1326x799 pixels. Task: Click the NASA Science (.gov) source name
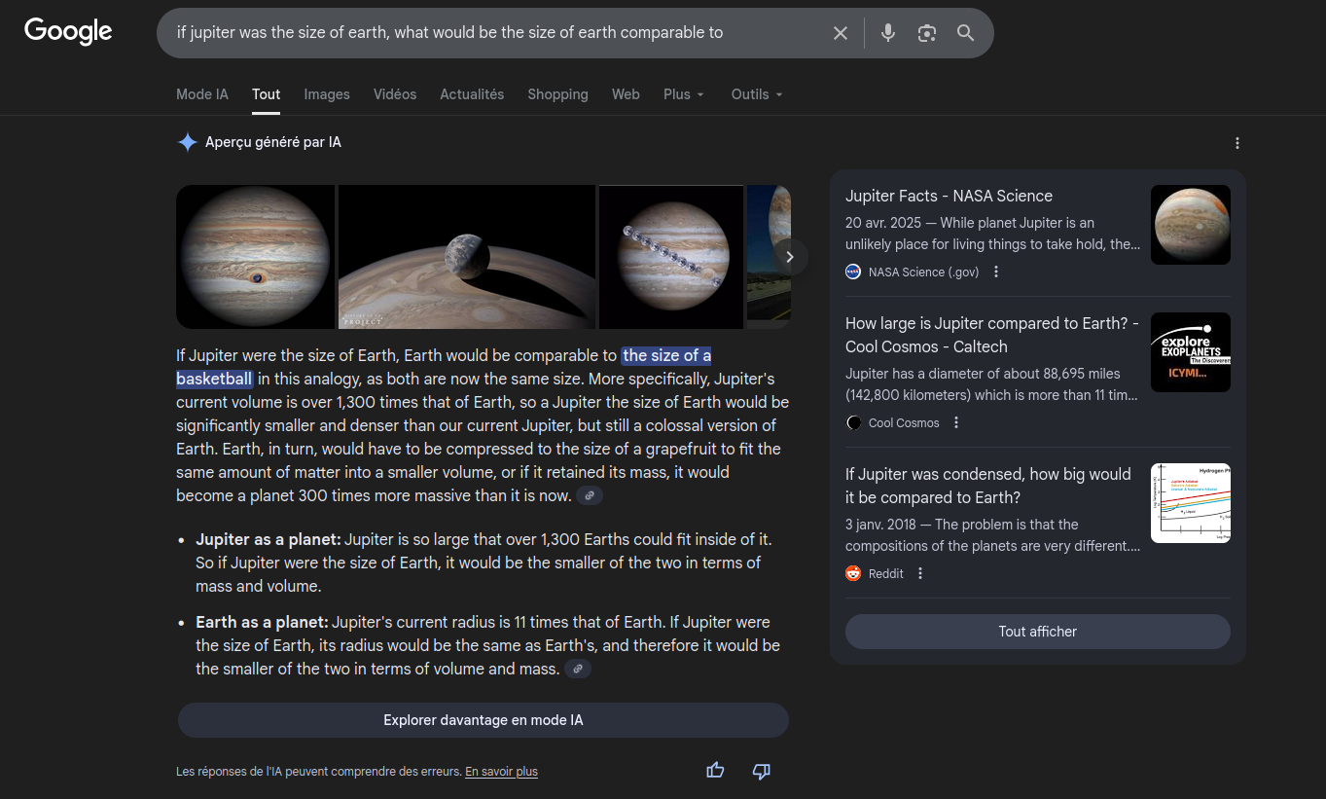[x=924, y=272]
